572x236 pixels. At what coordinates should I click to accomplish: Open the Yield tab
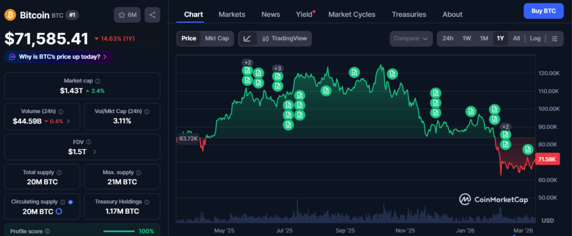click(304, 14)
